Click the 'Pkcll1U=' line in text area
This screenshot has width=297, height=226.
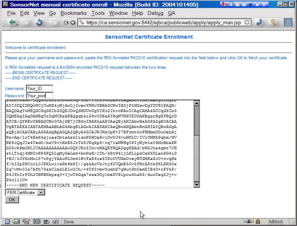[x=17, y=180]
